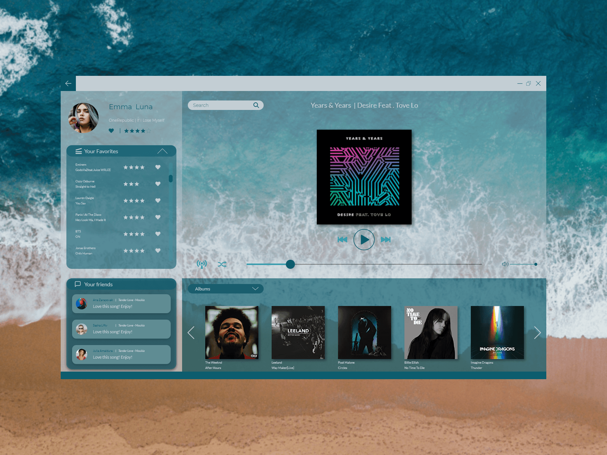The image size is (607, 455).
Task: Click the search magnifier icon
Action: (x=256, y=105)
